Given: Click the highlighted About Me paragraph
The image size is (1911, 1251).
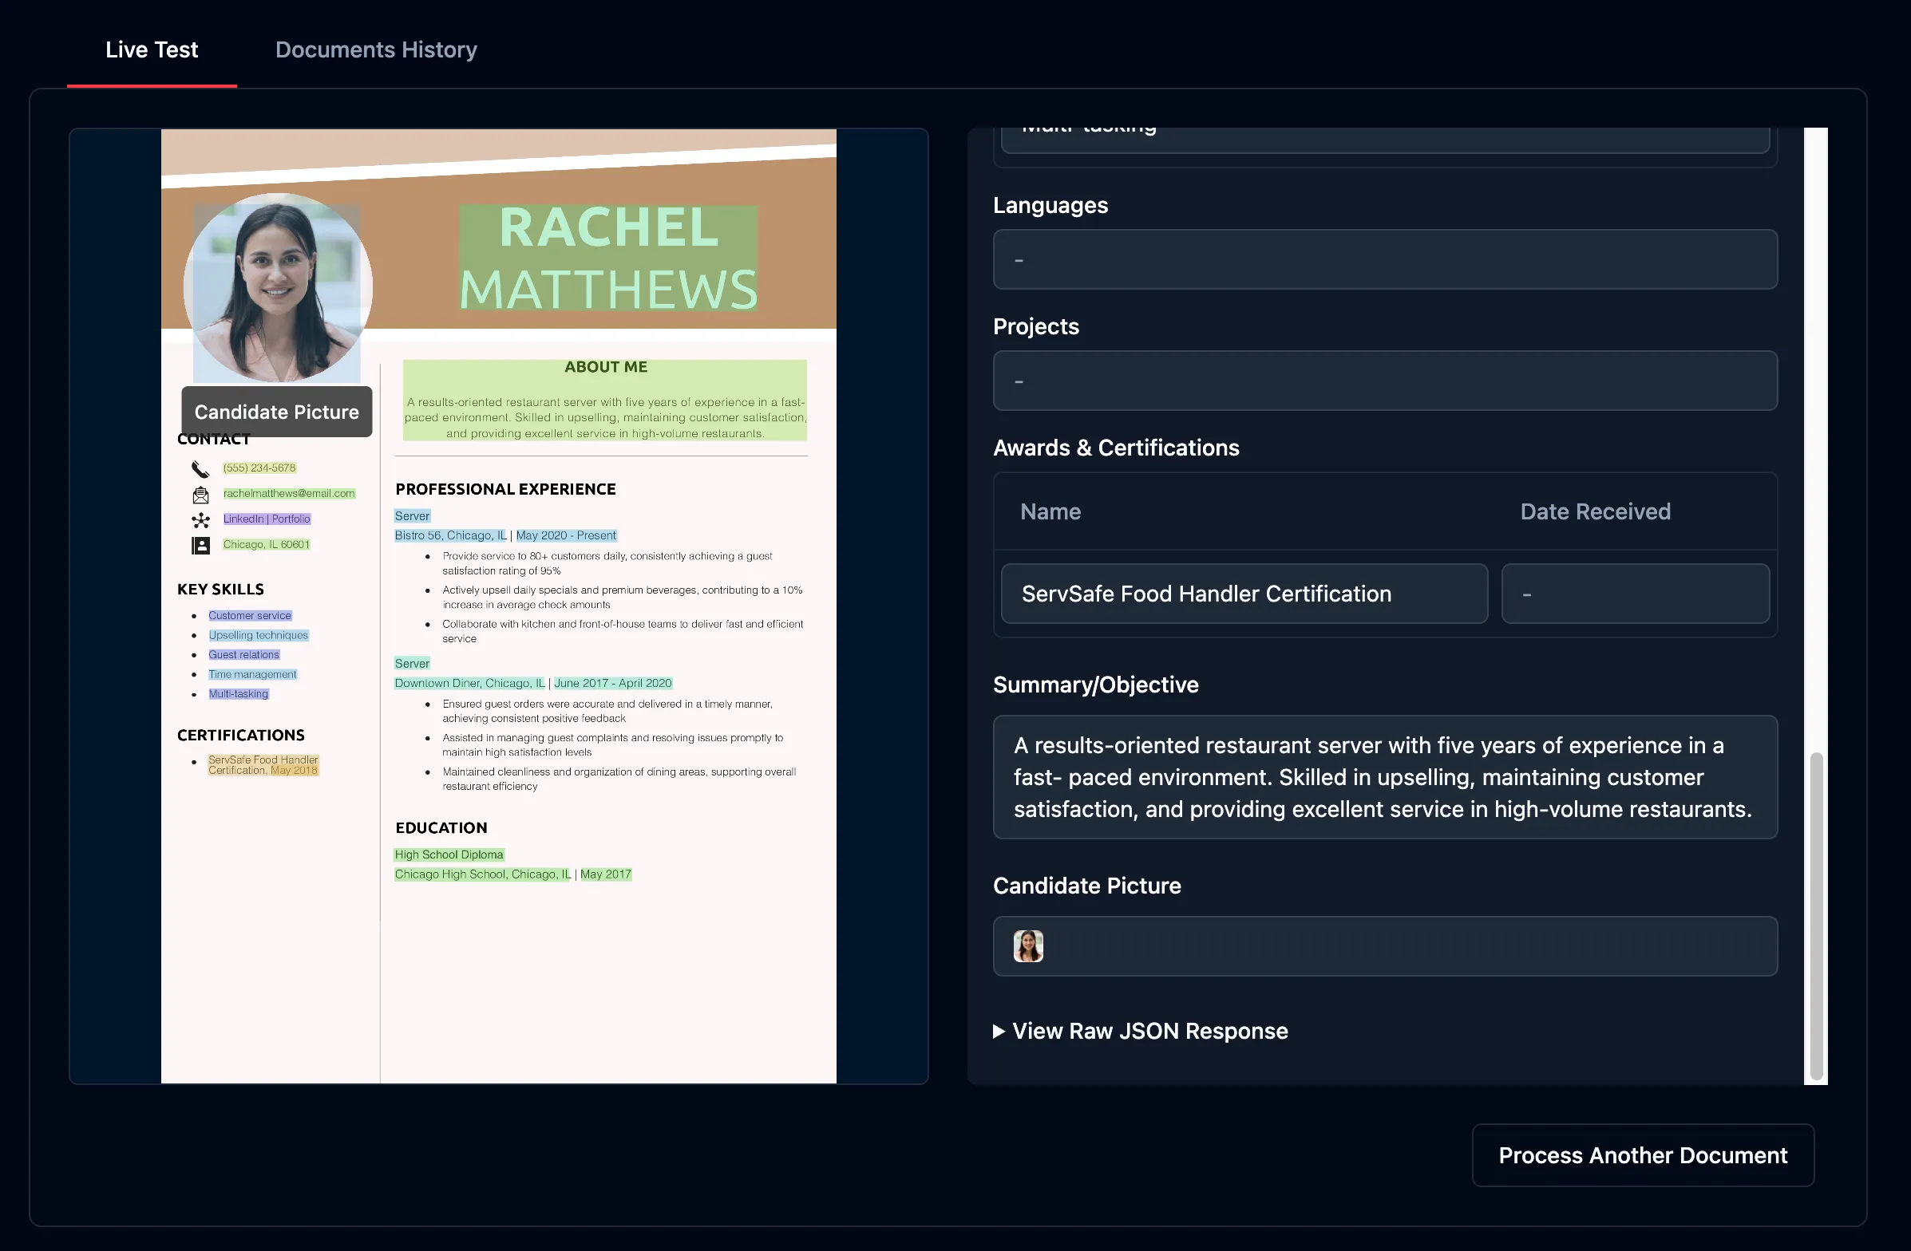Looking at the screenshot, I should coord(604,417).
